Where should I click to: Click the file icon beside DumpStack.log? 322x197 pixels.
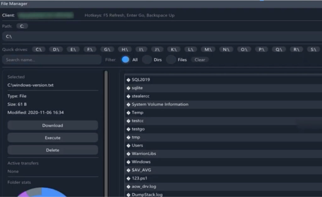128,194
